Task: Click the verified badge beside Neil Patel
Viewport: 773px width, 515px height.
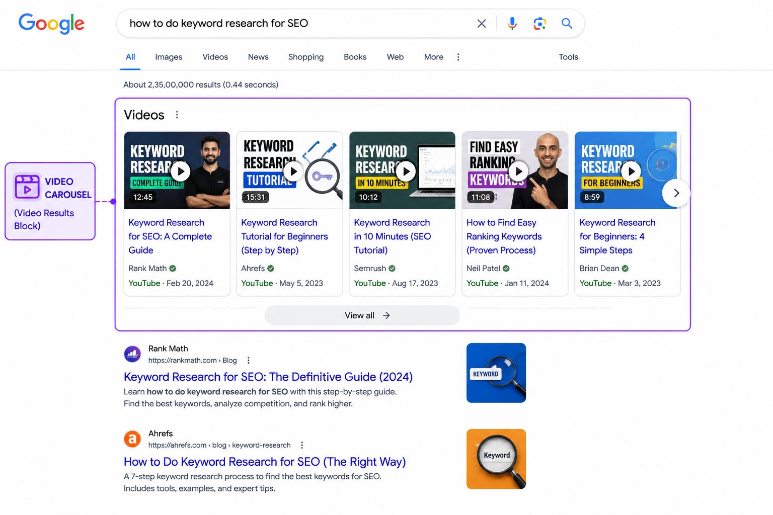Action: tap(506, 269)
